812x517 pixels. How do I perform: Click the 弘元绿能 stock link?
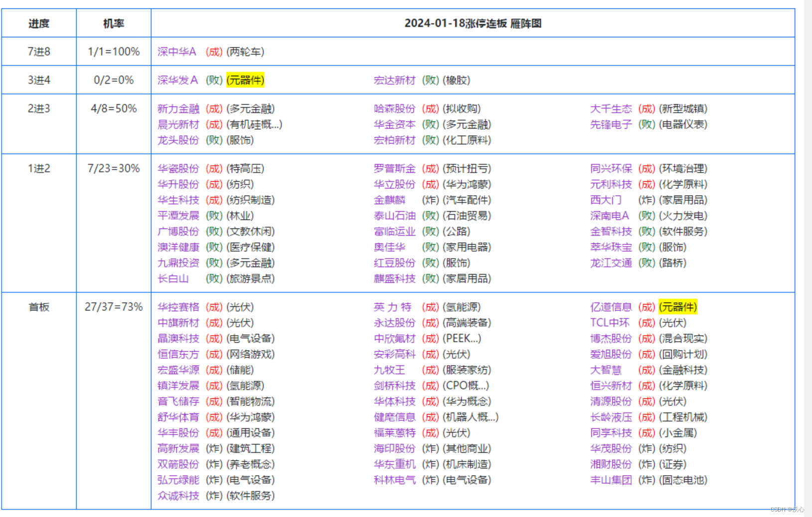[178, 480]
